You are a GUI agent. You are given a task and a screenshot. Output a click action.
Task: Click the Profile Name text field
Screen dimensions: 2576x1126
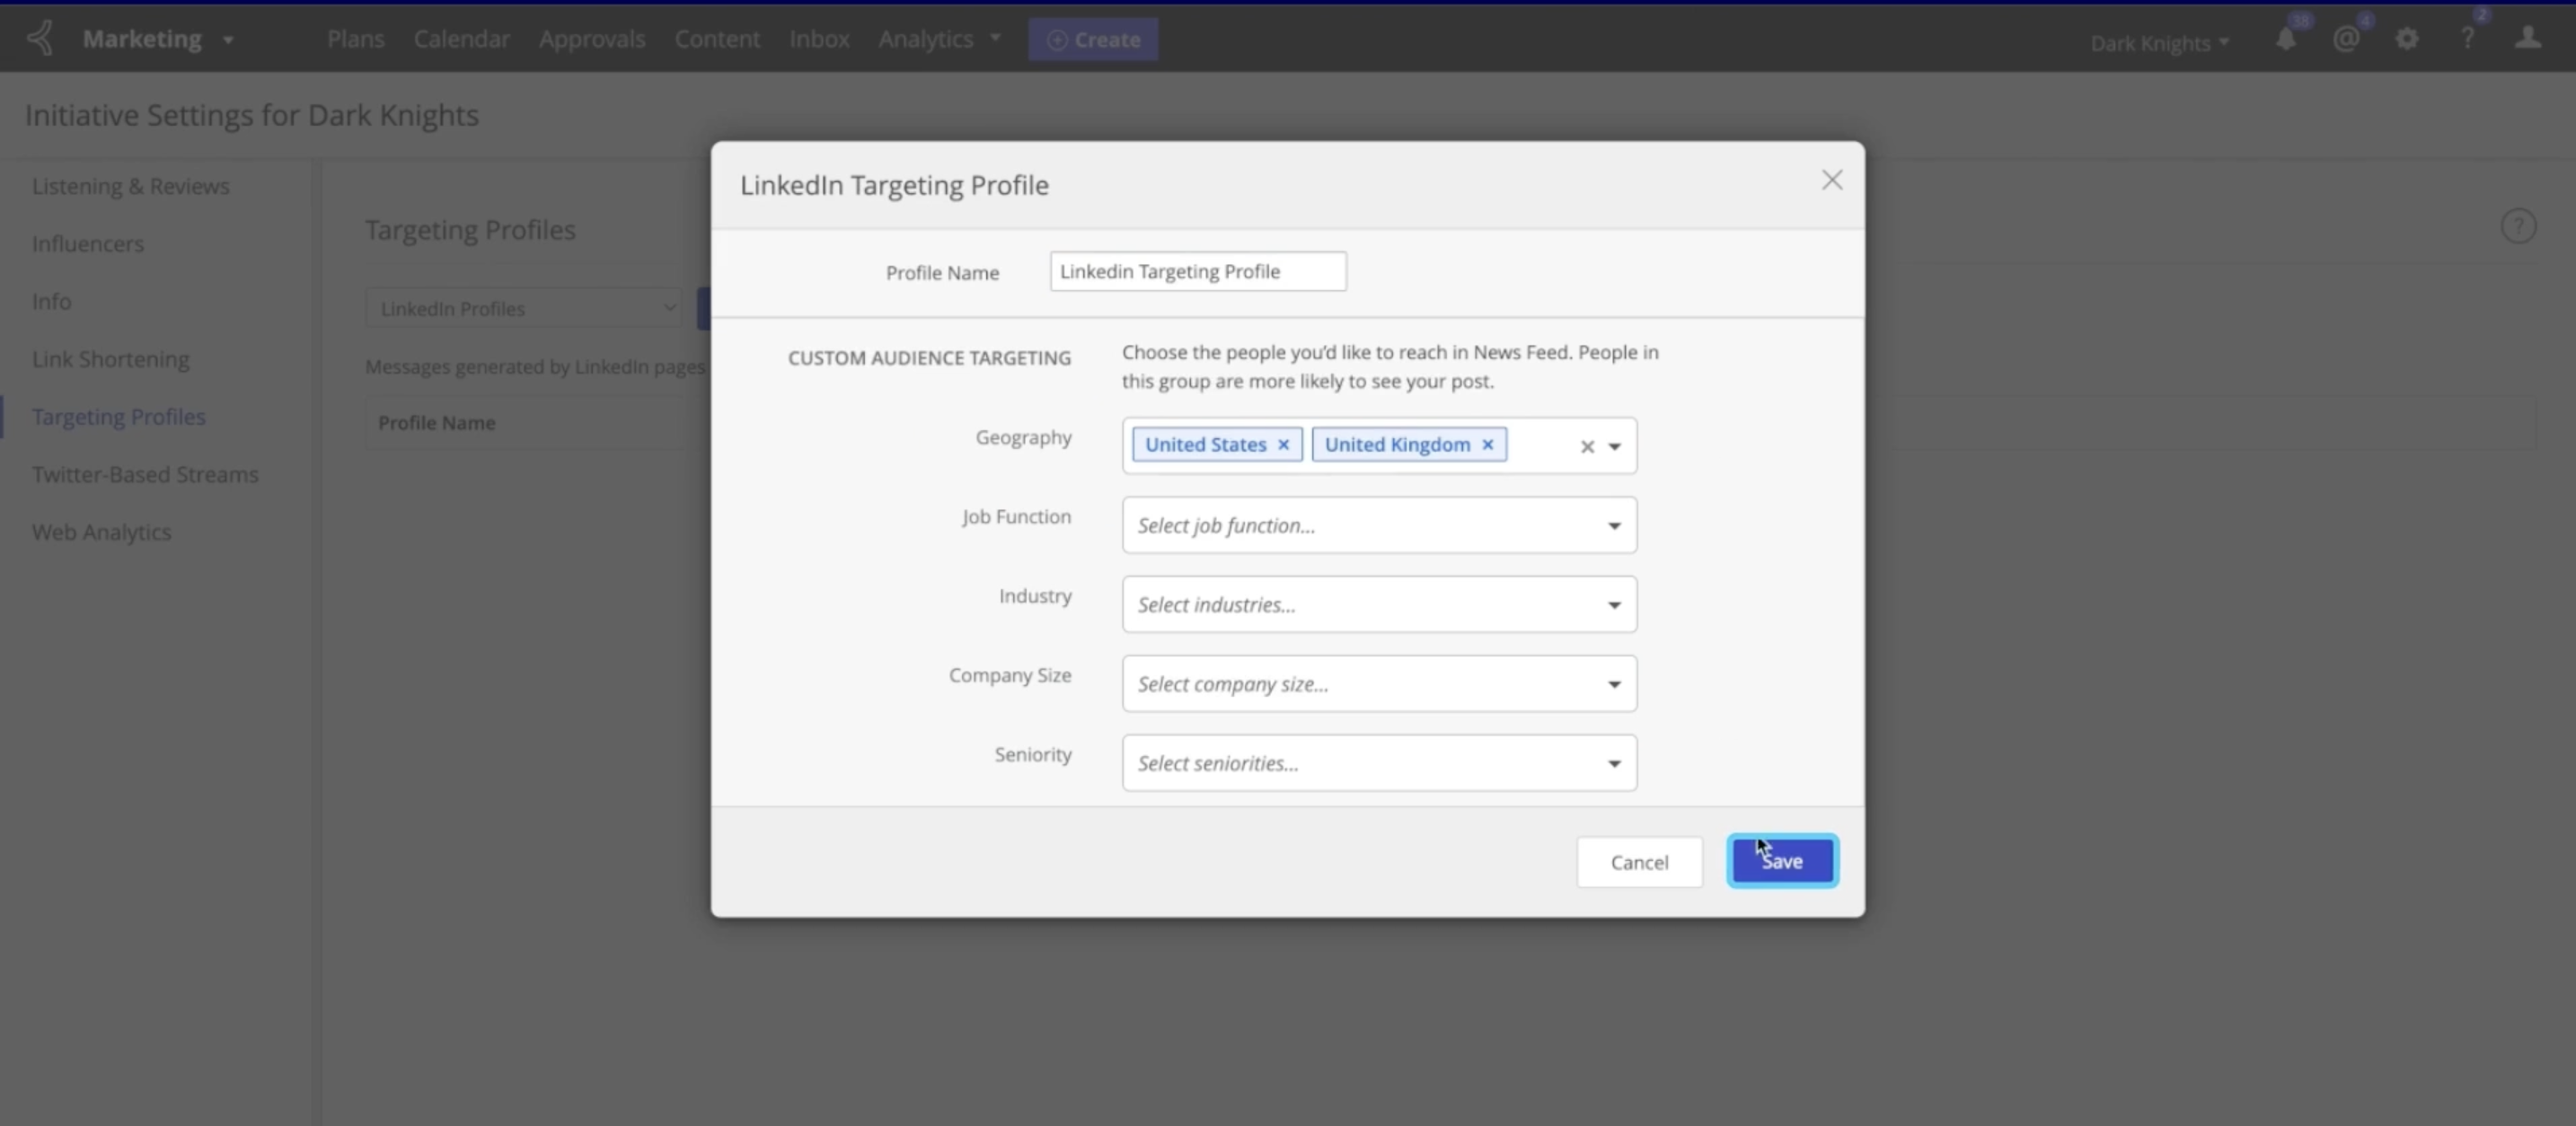pyautogui.click(x=1197, y=272)
